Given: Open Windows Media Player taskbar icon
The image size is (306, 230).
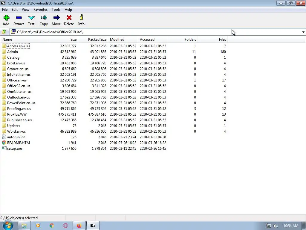Looking at the screenshot, I should point(38,226).
